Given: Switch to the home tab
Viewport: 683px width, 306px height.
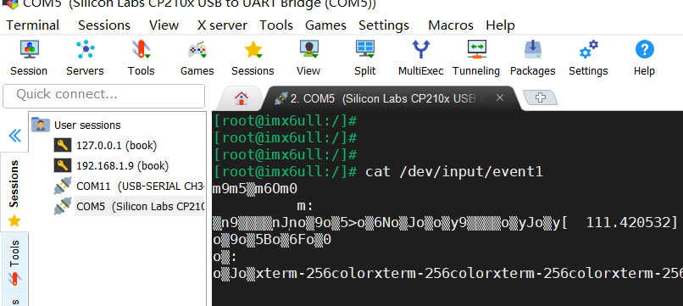Looking at the screenshot, I should coord(242,98).
